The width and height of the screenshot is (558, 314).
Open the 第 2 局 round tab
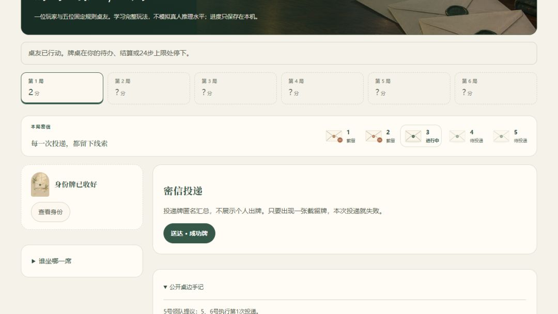[149, 88]
